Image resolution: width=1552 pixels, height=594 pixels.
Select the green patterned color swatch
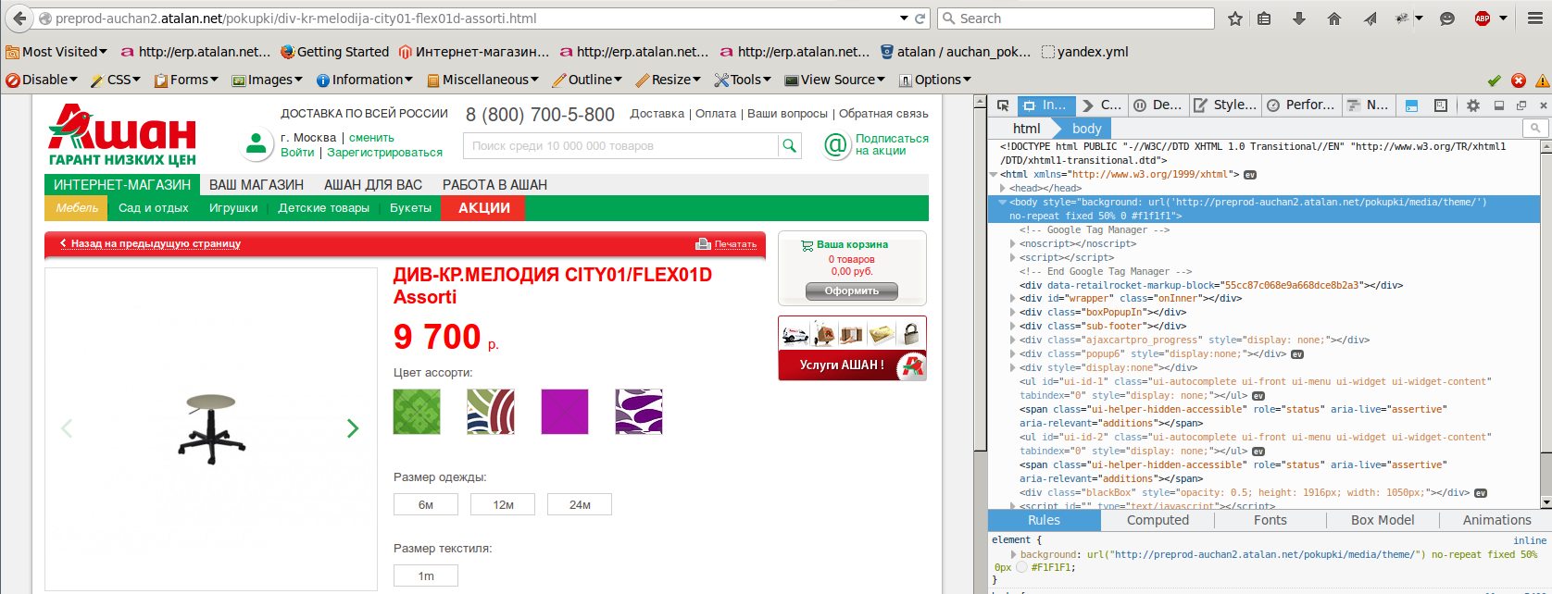417,412
